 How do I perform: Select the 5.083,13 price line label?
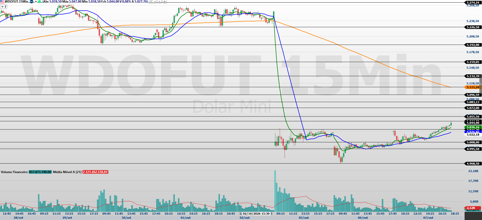(x=473, y=102)
